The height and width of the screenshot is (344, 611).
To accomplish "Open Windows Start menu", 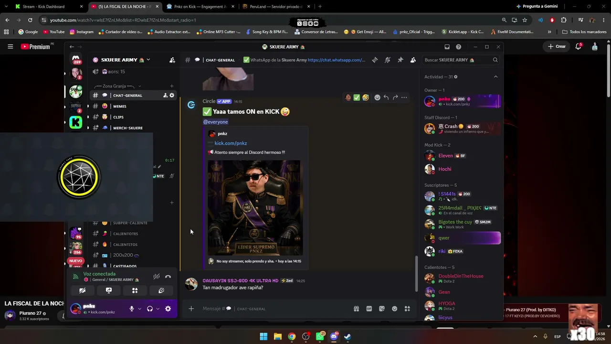I will coord(263,336).
